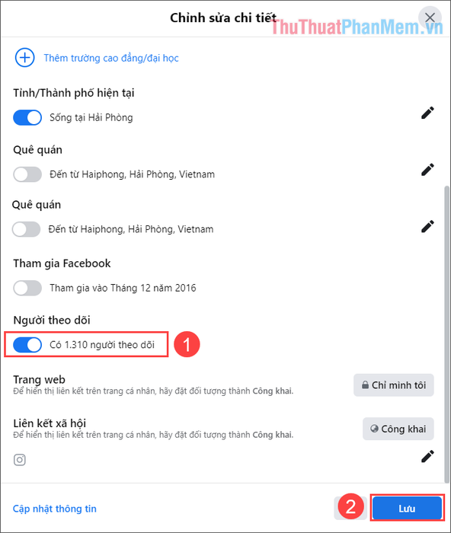The height and width of the screenshot is (533, 451).
Task: Turn on Tham gia vào Tháng 12 toggle
Action: pos(27,288)
